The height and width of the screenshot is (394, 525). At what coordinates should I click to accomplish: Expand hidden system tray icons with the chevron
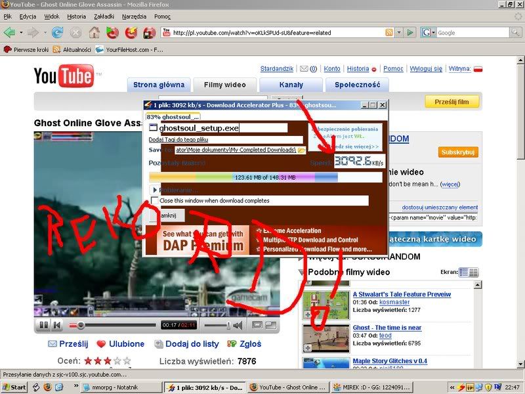452,387
